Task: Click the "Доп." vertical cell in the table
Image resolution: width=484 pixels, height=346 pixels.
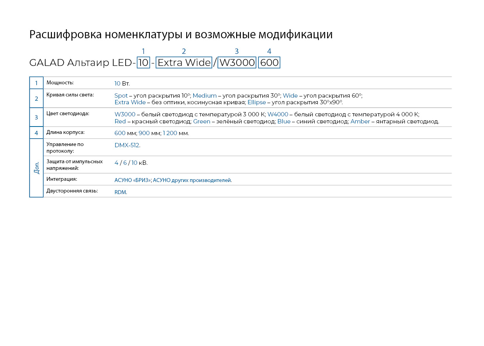Action: pyautogui.click(x=36, y=168)
